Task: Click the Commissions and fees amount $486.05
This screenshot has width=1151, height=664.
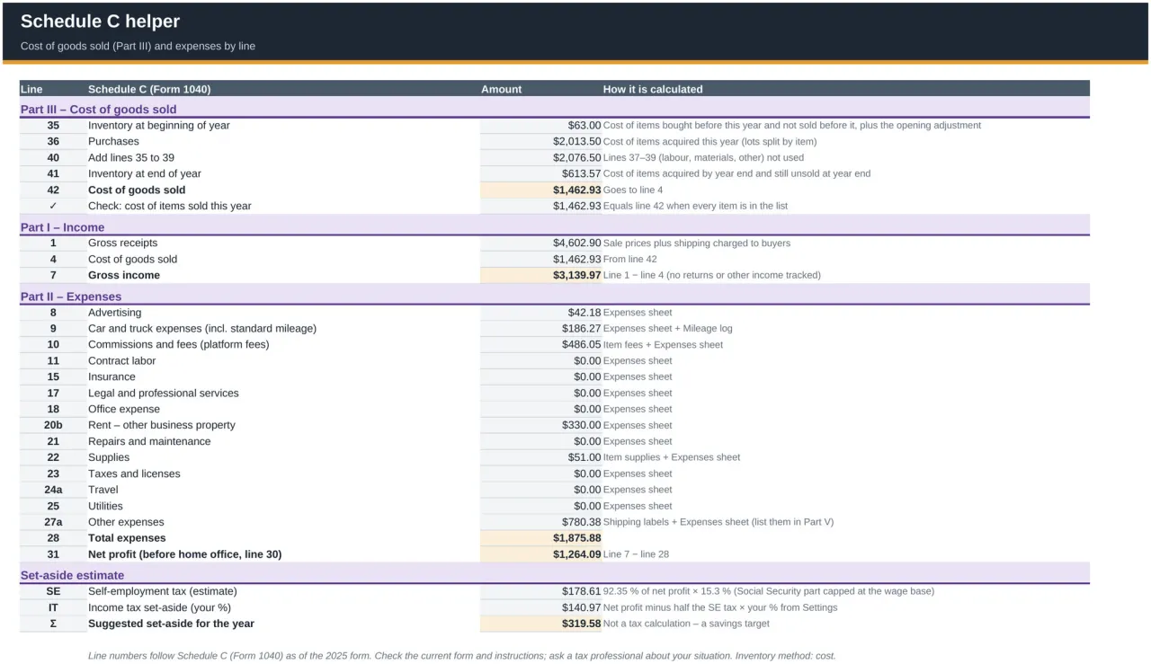Action: point(540,345)
